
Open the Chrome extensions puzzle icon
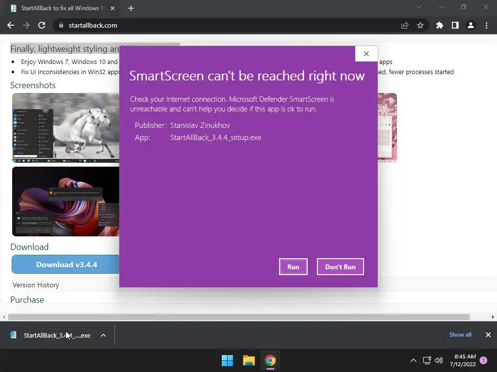[440, 25]
